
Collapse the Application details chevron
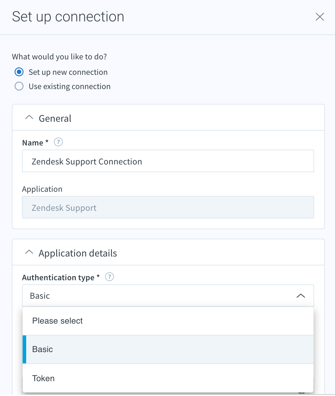pyautogui.click(x=29, y=253)
